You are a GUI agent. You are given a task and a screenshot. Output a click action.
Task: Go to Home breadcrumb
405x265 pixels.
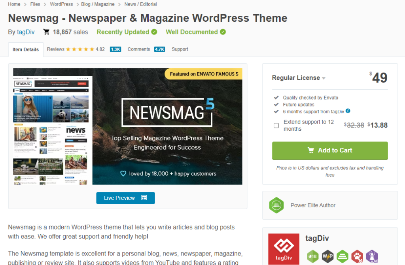click(14, 4)
